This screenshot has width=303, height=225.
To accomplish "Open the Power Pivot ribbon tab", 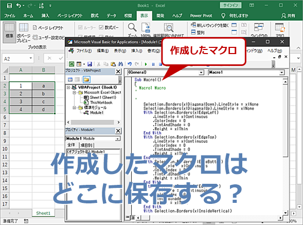I will pyautogui.click(x=201, y=15).
